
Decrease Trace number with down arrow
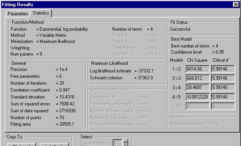(x=125, y=144)
